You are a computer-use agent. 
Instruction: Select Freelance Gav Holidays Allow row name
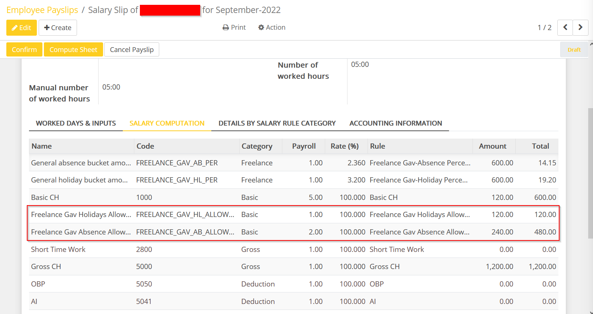81,214
